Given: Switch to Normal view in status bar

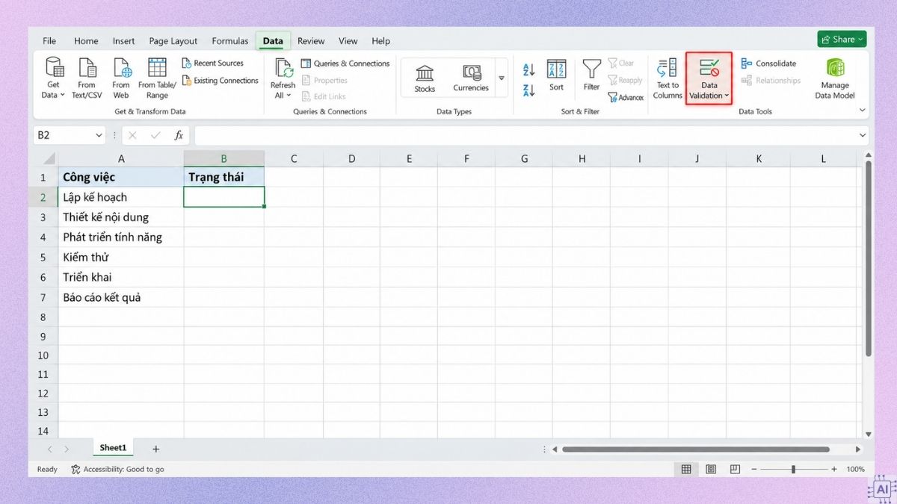Looking at the screenshot, I should 685,469.
